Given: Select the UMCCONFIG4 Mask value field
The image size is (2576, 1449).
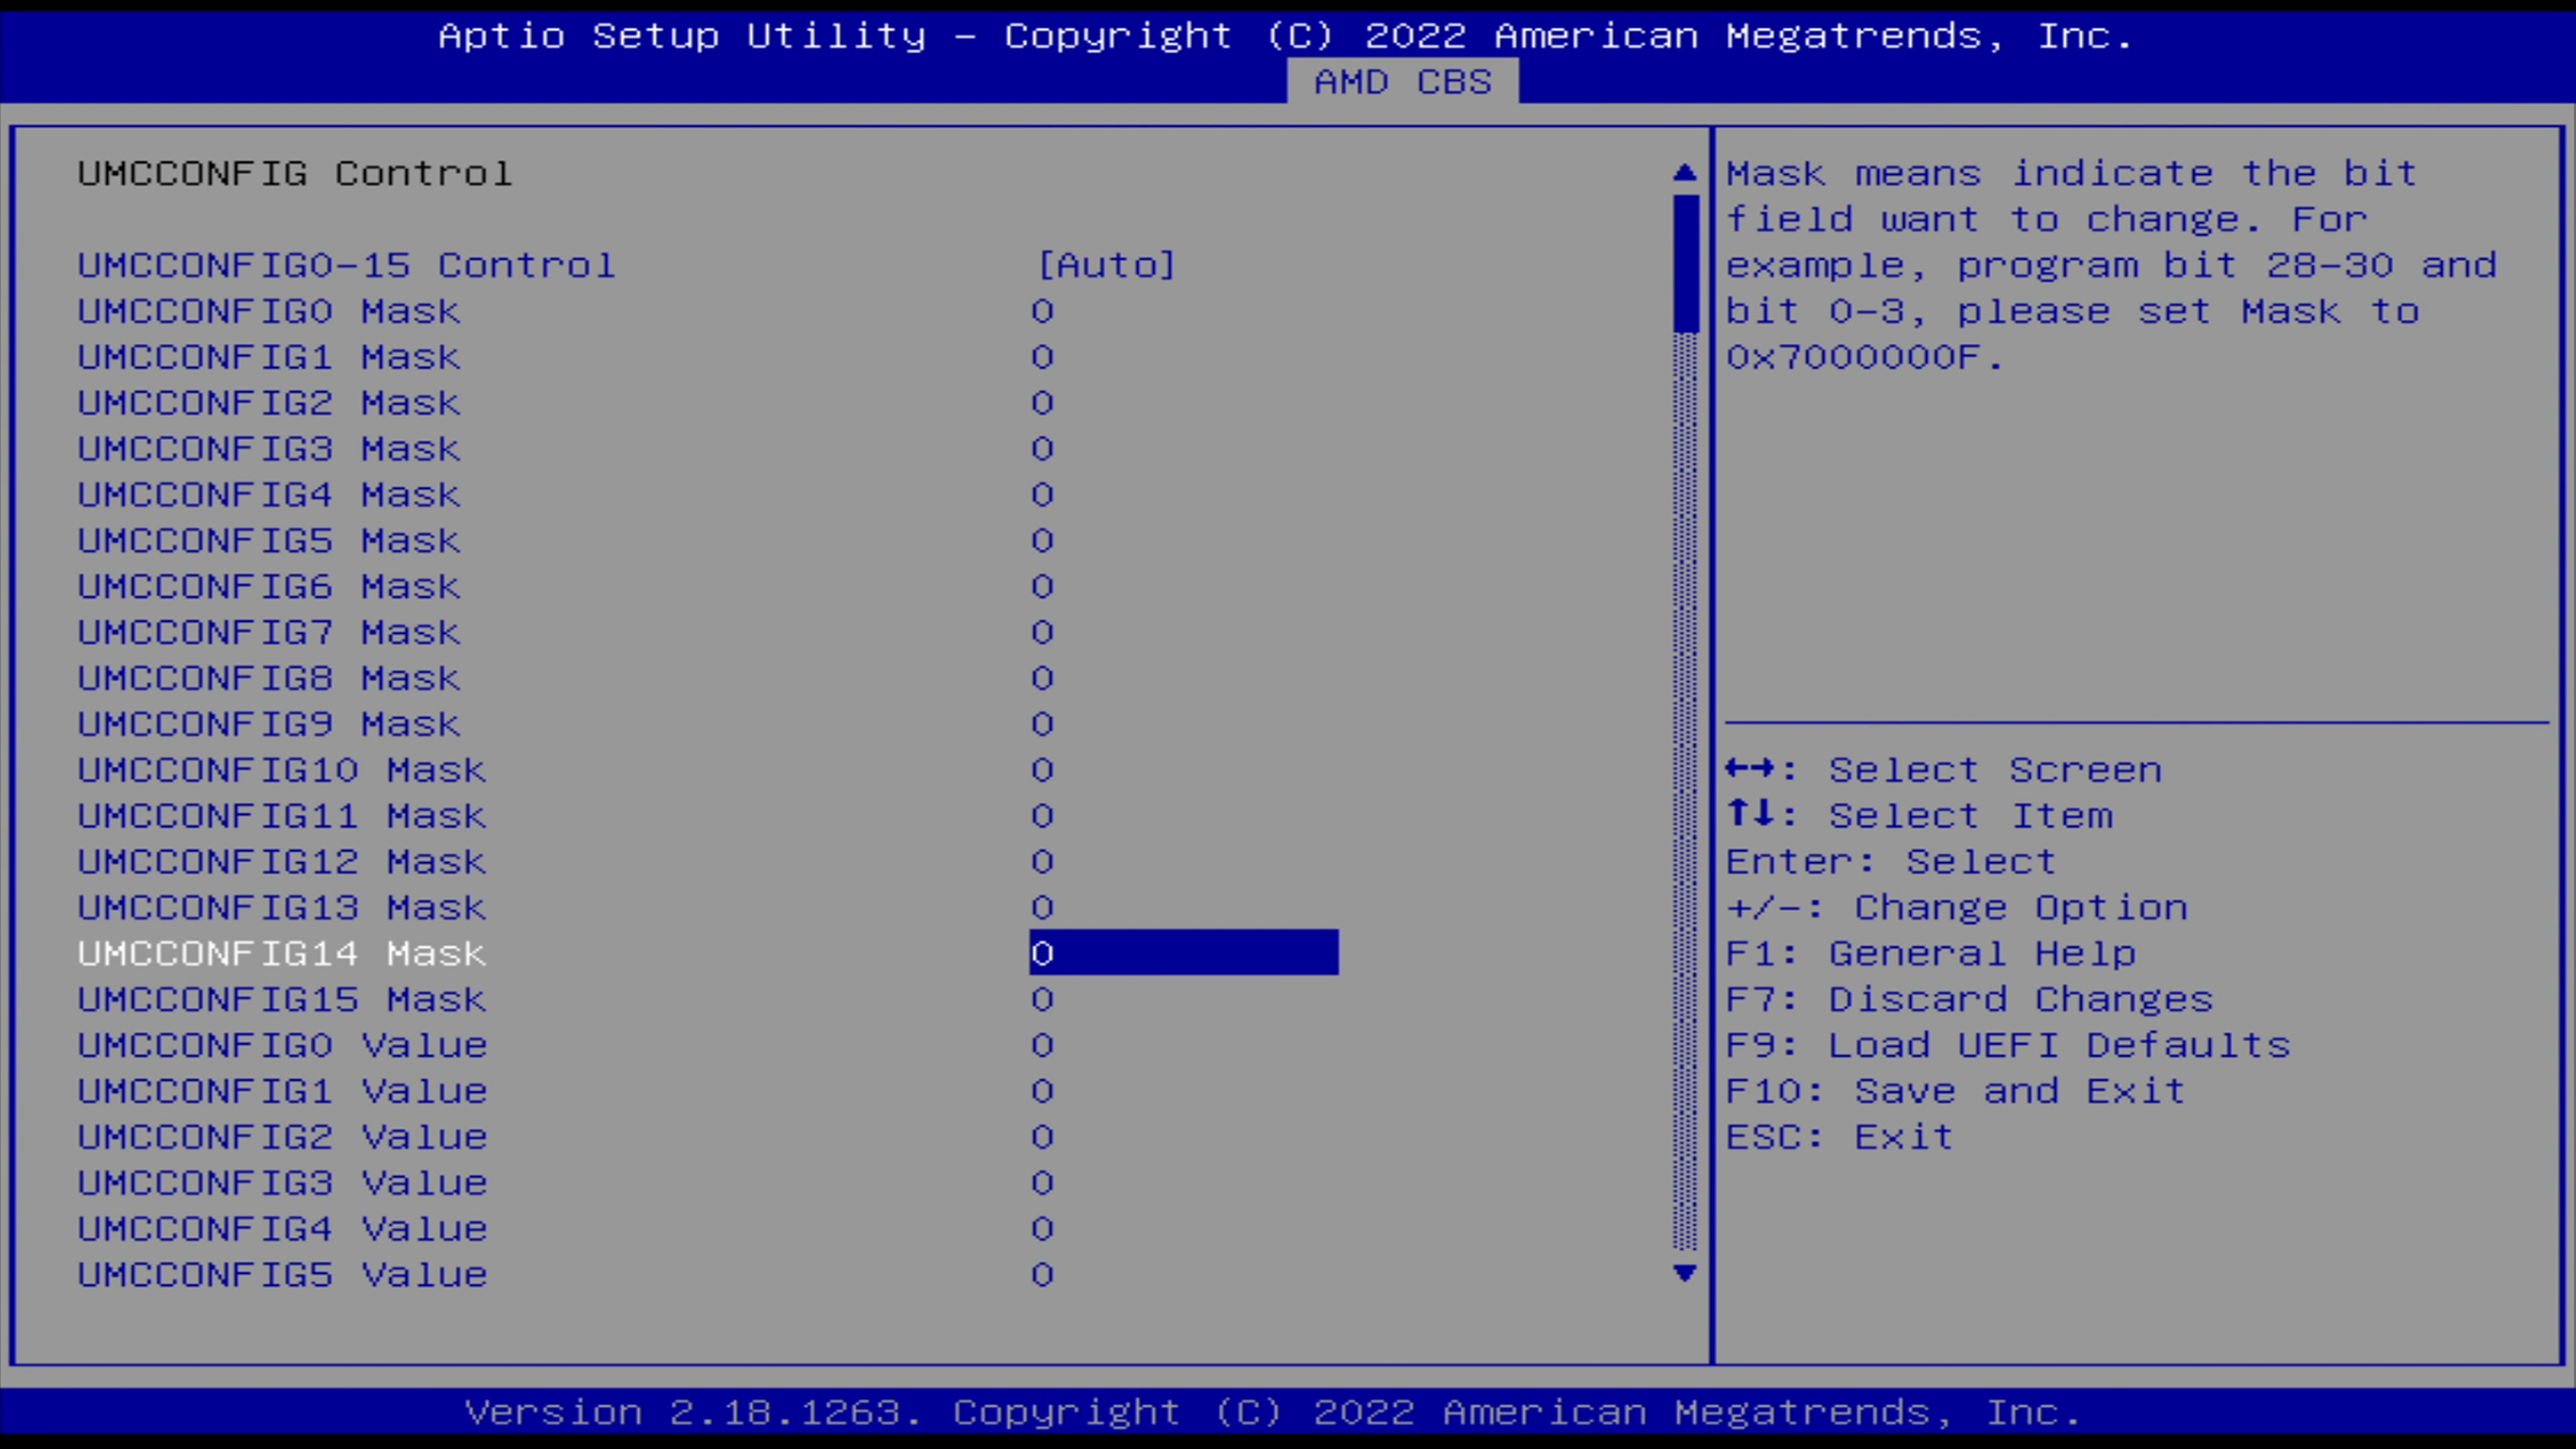Looking at the screenshot, I should (1042, 495).
